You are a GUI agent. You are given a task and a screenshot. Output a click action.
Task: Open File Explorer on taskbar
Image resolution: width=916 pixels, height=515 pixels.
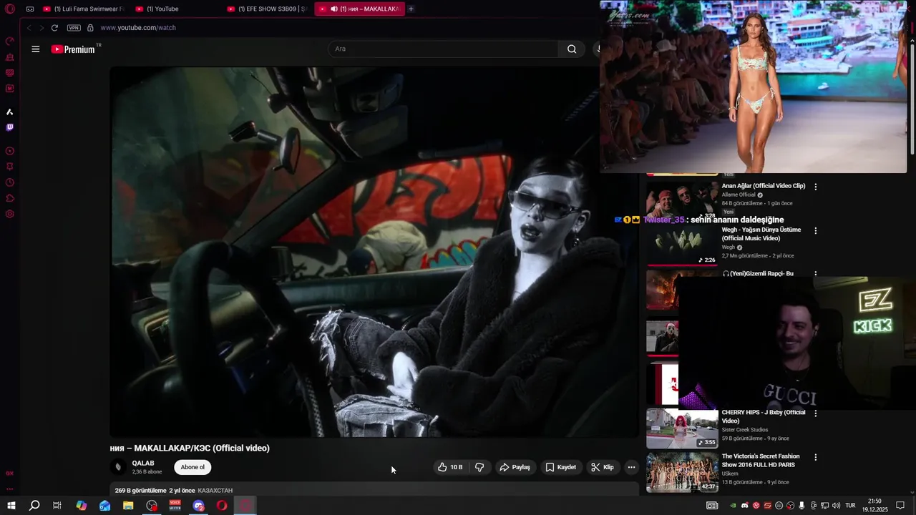coord(128,506)
